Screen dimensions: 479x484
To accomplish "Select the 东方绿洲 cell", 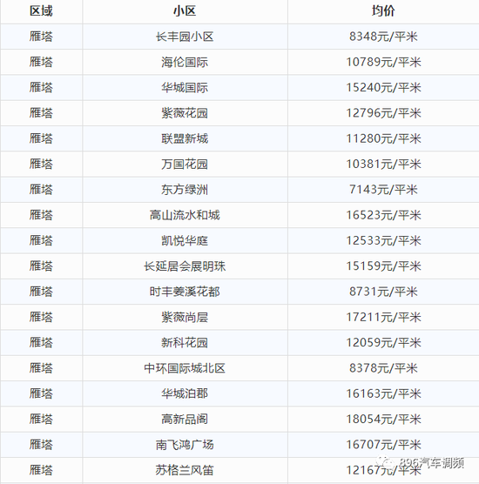I will click(x=185, y=190).
